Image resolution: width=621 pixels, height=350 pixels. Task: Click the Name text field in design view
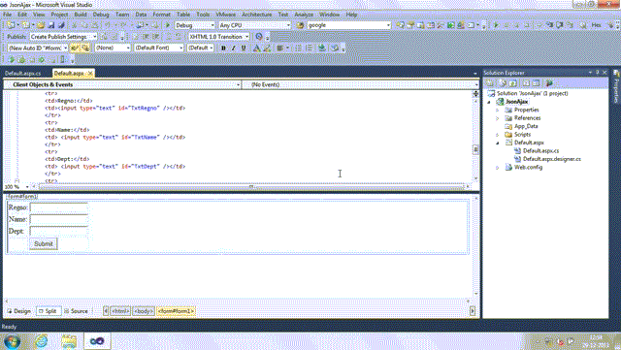59,219
